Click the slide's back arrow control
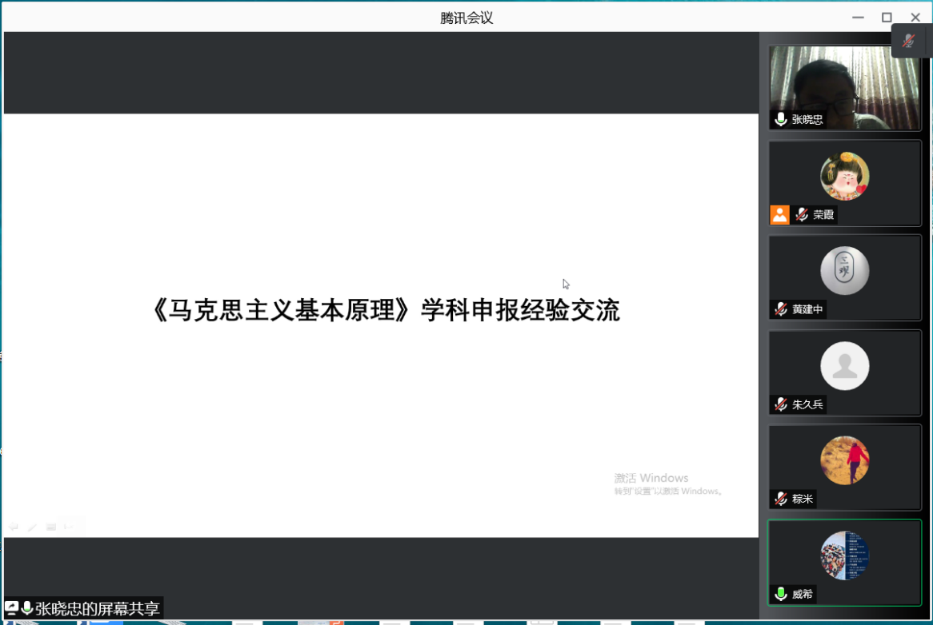933x625 pixels. [x=14, y=527]
